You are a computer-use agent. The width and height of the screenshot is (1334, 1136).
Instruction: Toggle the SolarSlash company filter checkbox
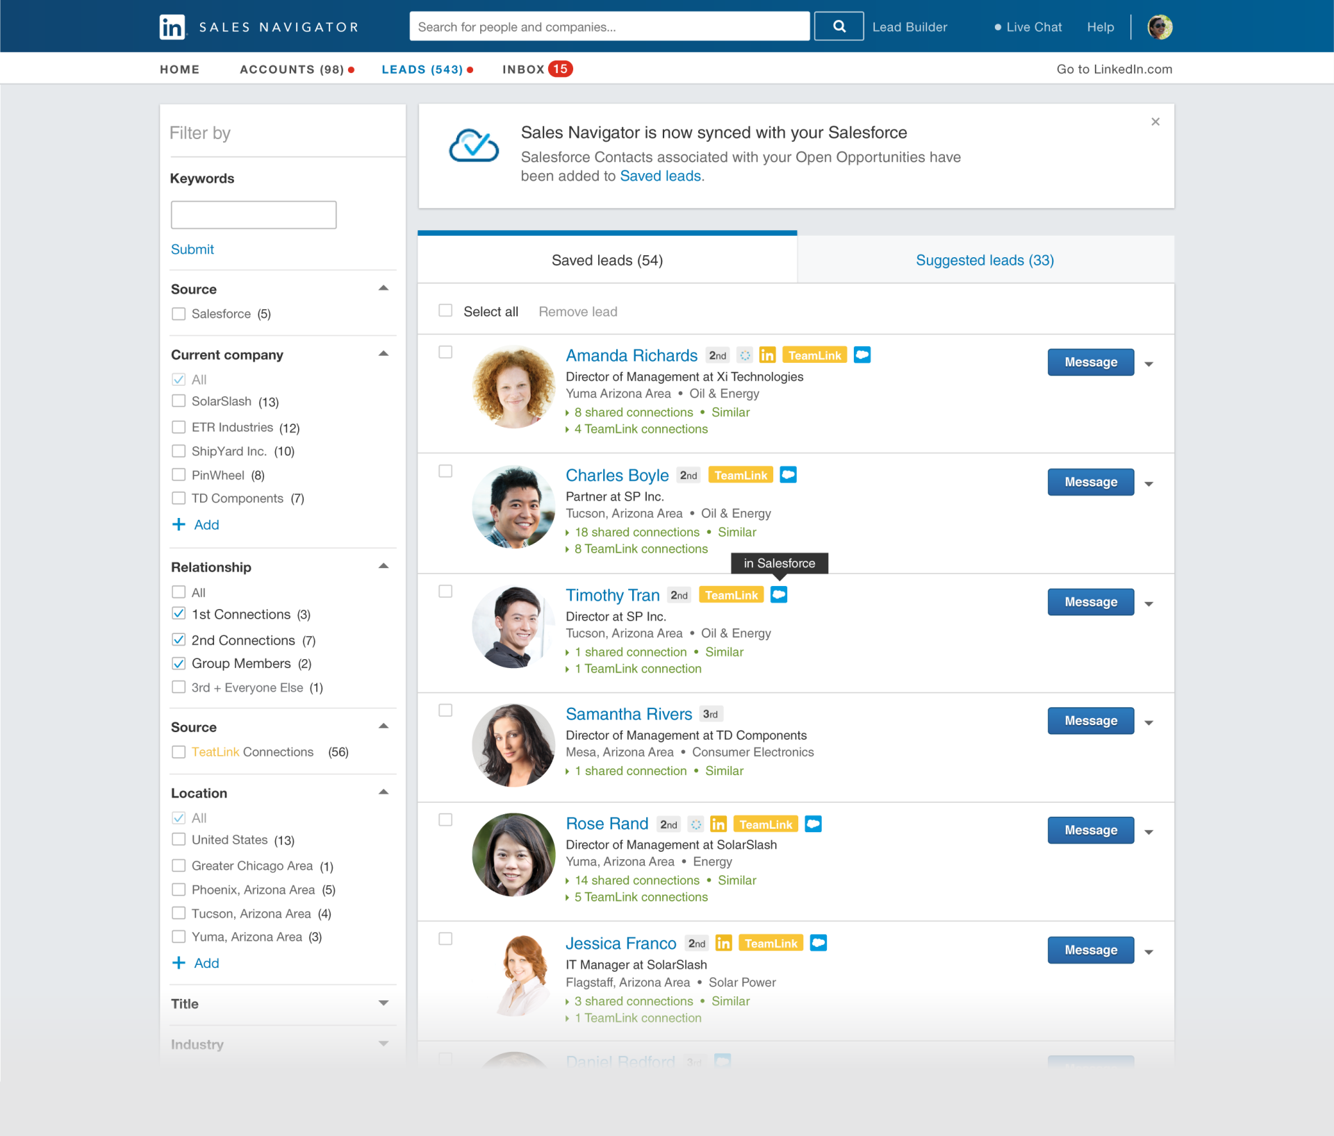coord(178,403)
